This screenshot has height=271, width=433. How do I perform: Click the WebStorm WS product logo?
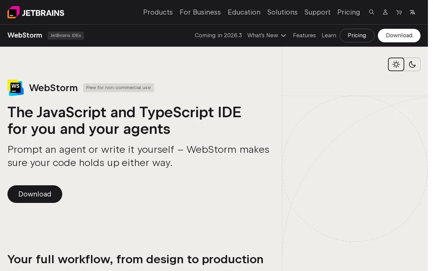click(16, 88)
